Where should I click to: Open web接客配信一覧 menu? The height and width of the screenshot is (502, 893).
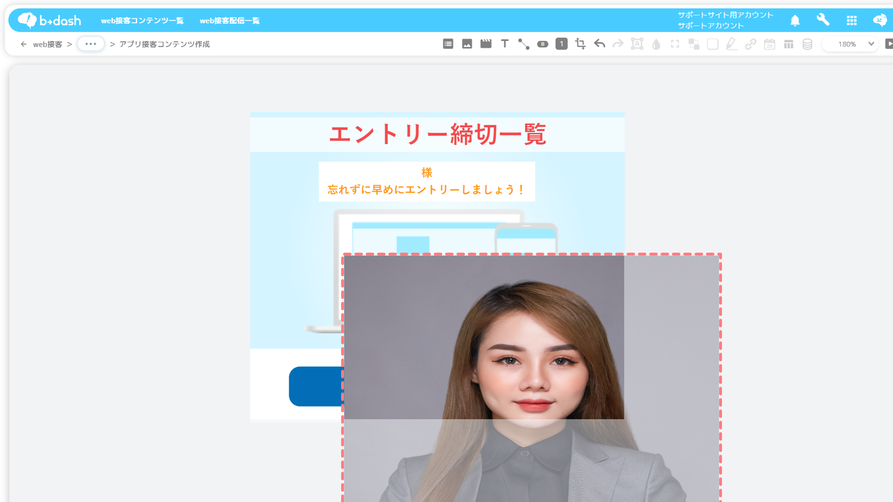click(x=230, y=21)
